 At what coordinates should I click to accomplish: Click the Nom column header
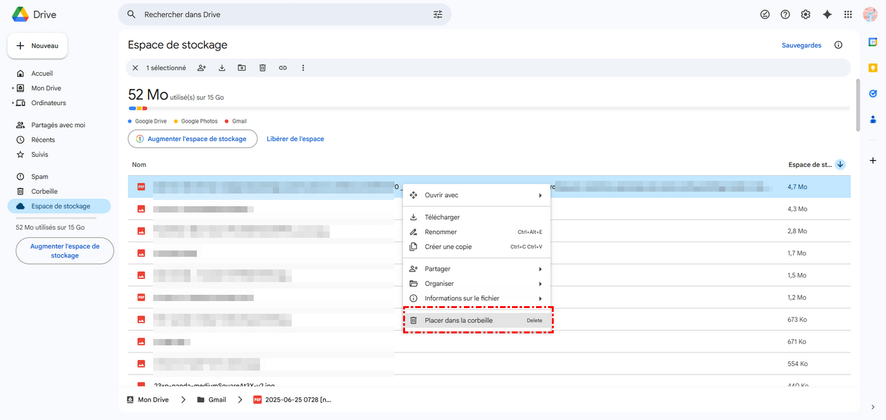click(x=139, y=164)
